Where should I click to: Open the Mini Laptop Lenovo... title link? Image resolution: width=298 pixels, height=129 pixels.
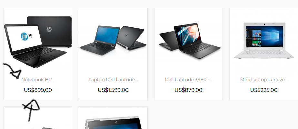(263, 80)
